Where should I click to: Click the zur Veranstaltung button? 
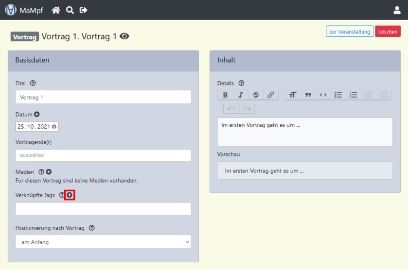(x=349, y=32)
